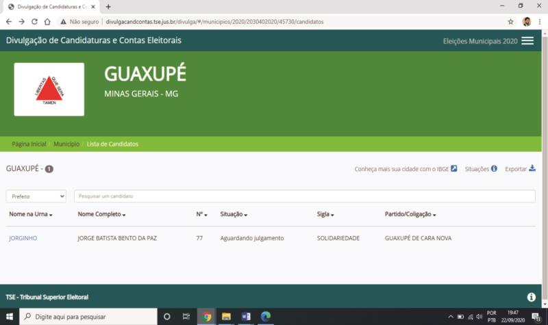
Task: Click the browser forward arrow
Action: 22,22
